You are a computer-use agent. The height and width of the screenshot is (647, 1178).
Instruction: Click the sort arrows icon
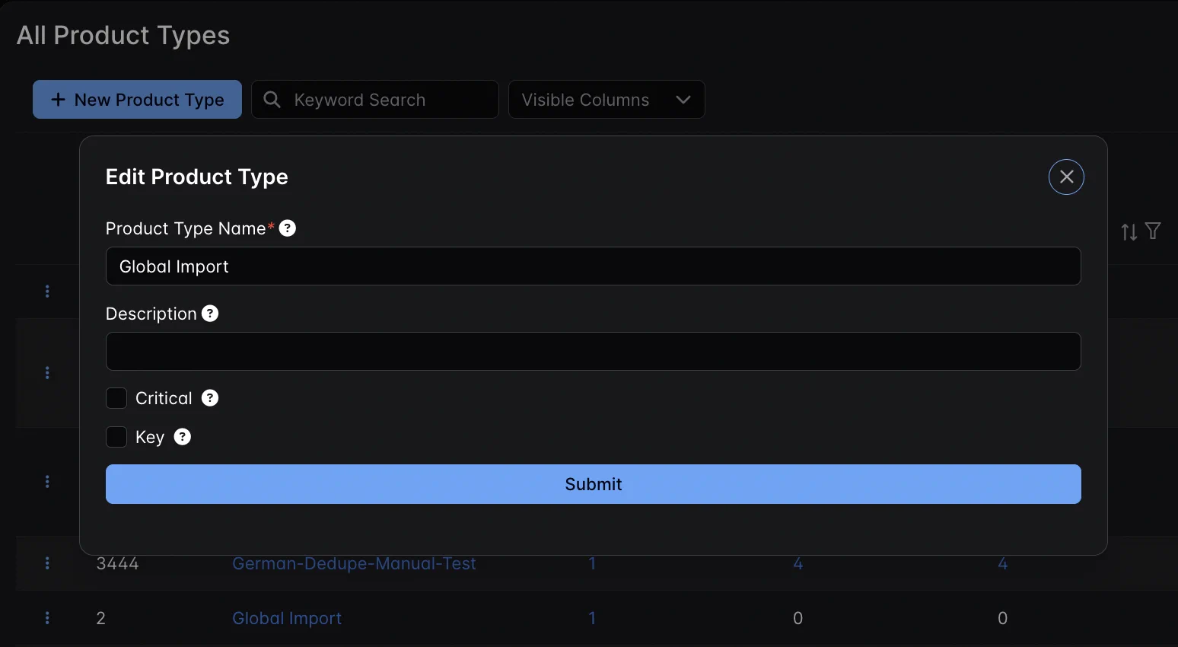pyautogui.click(x=1129, y=231)
